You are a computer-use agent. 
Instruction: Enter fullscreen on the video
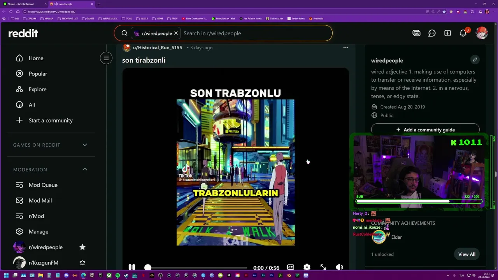(x=323, y=267)
